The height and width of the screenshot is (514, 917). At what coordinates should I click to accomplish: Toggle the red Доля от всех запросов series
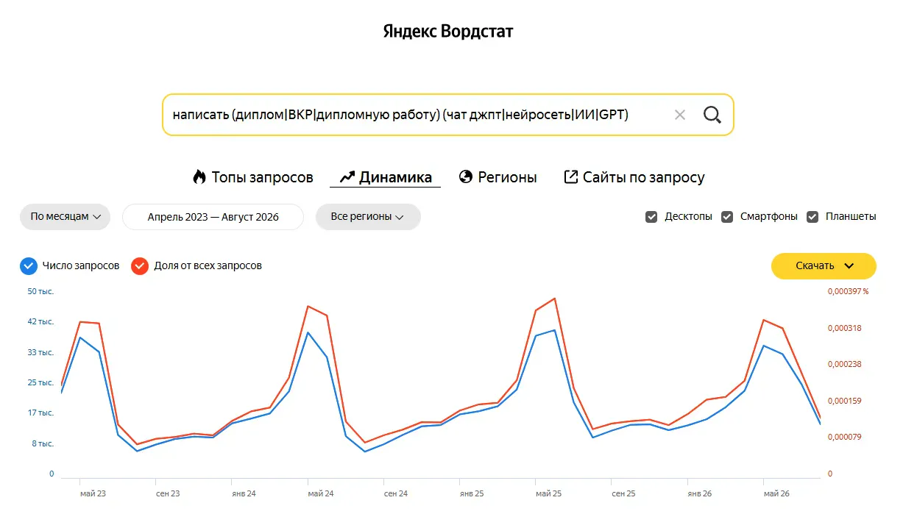tap(140, 265)
